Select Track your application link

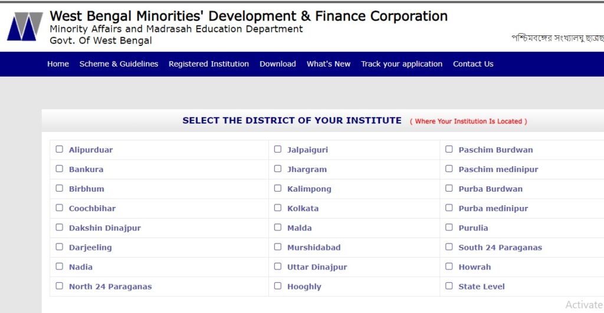click(401, 64)
